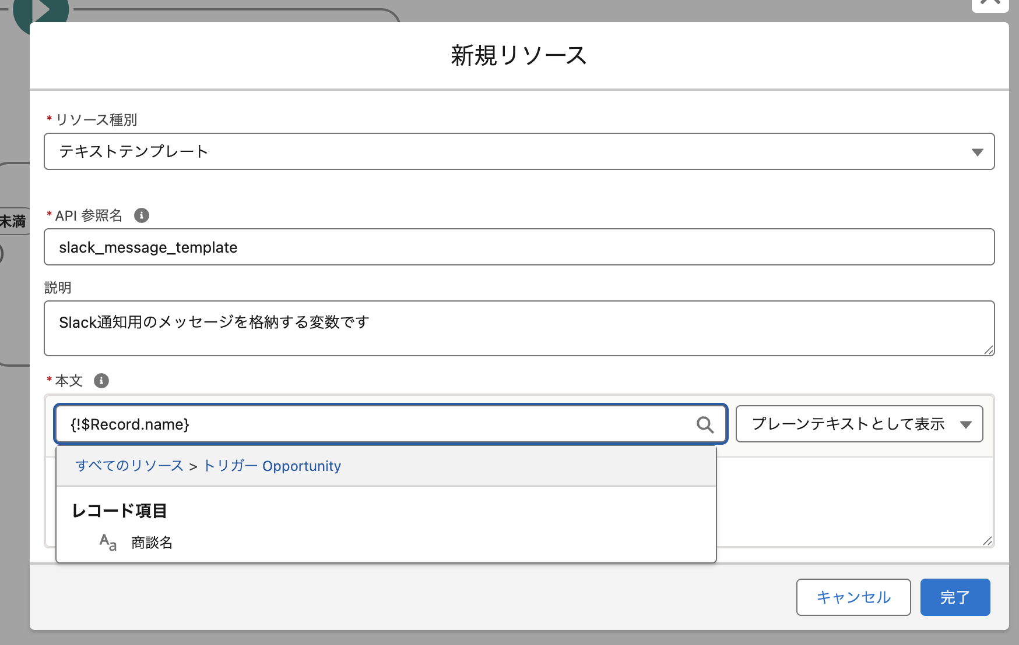Click the Aa text-type icon beside 商談名
The image size is (1019, 645).
tap(107, 543)
